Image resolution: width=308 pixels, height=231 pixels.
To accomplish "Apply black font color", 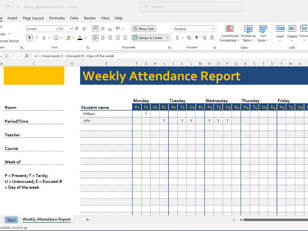I will pos(80,38).
